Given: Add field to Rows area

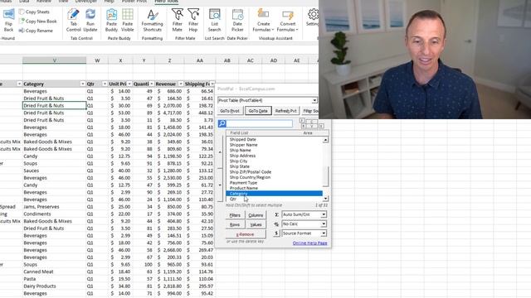Looking at the screenshot, I should (x=235, y=224).
